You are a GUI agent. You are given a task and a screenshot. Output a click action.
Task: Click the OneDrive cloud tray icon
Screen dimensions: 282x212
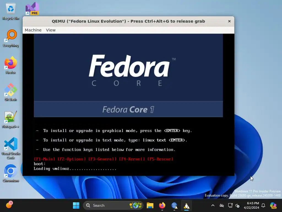222,205
